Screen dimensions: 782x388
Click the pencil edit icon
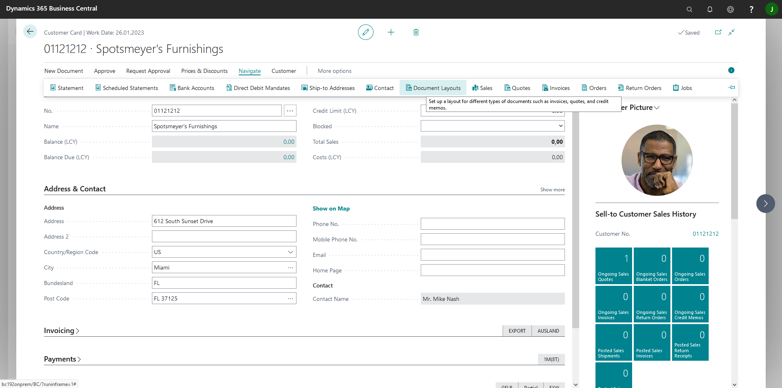coord(366,32)
